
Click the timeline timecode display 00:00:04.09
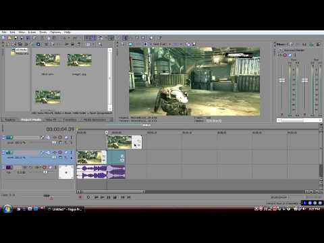60,129
